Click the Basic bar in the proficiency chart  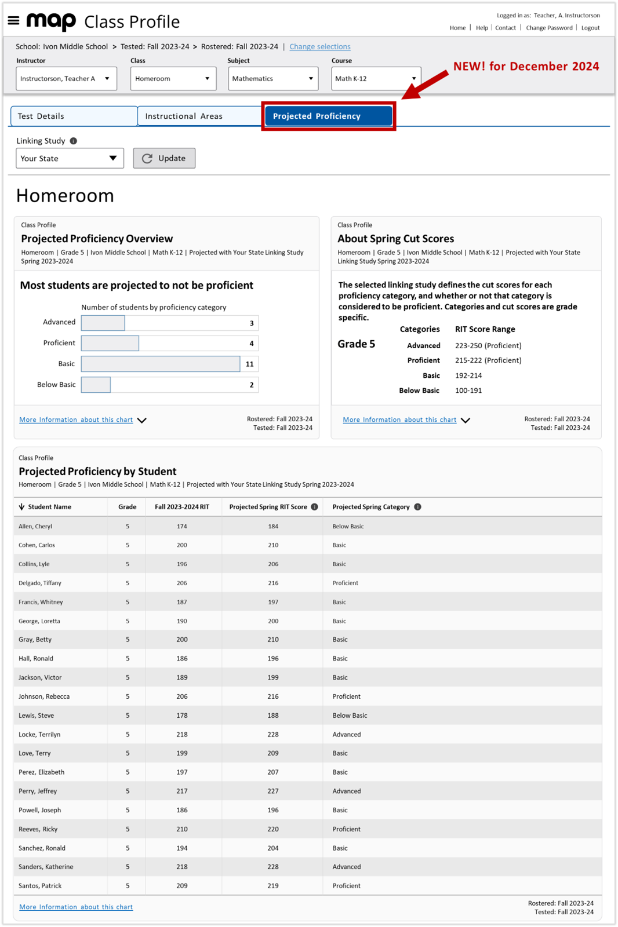pyautogui.click(x=161, y=363)
